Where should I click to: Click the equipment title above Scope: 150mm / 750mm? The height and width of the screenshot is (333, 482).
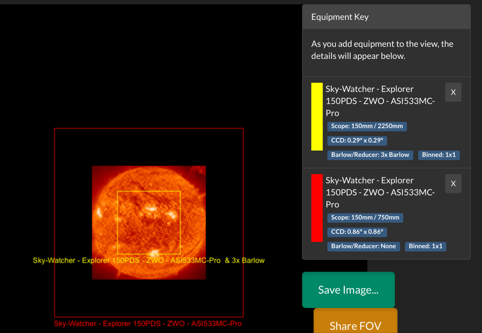click(380, 192)
